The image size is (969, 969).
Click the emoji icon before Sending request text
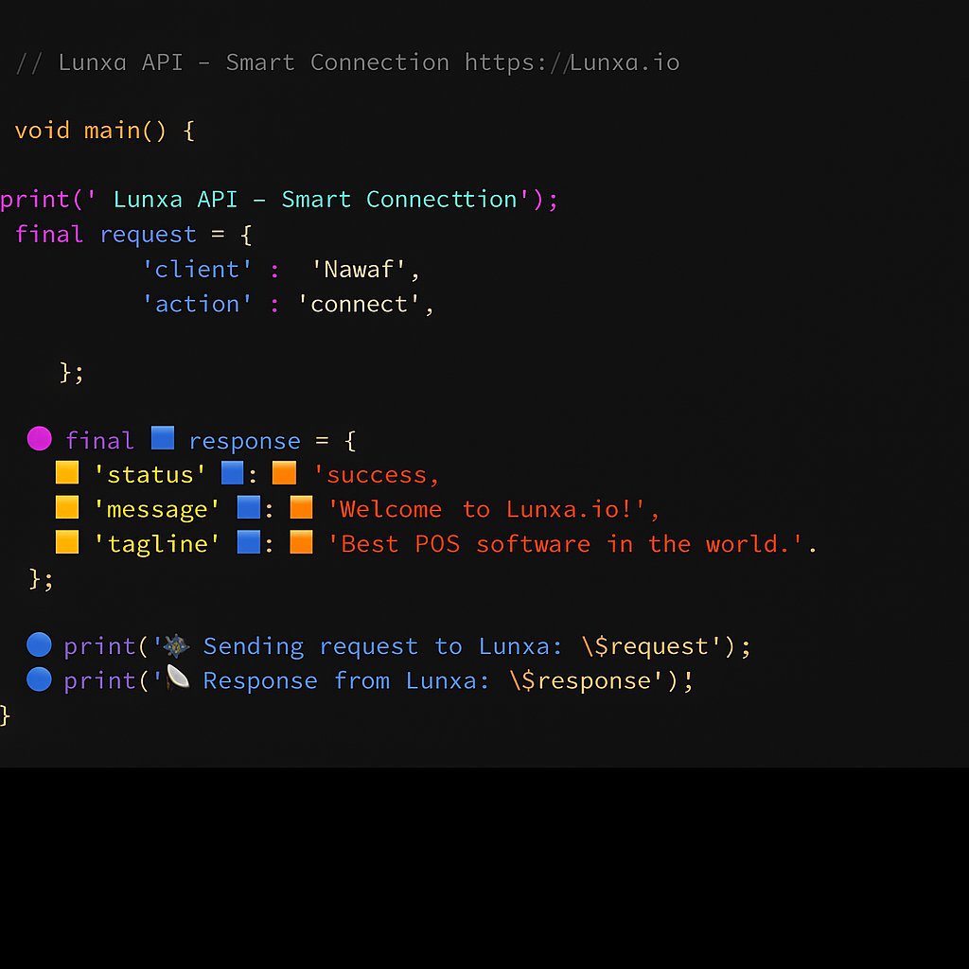coord(176,645)
